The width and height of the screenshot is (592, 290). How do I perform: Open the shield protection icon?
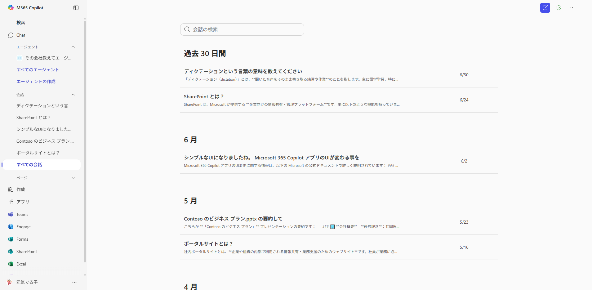click(x=559, y=8)
